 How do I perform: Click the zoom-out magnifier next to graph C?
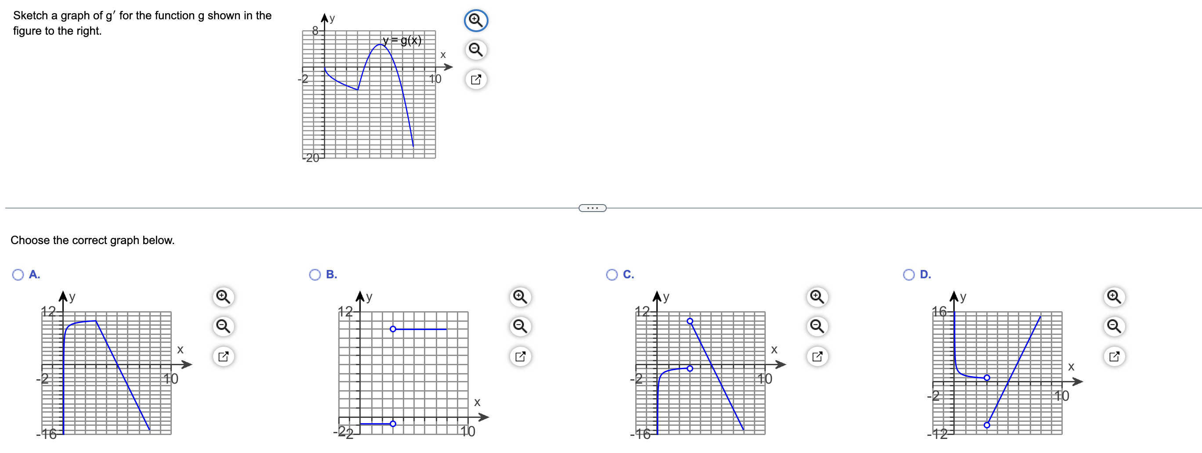[x=817, y=327]
